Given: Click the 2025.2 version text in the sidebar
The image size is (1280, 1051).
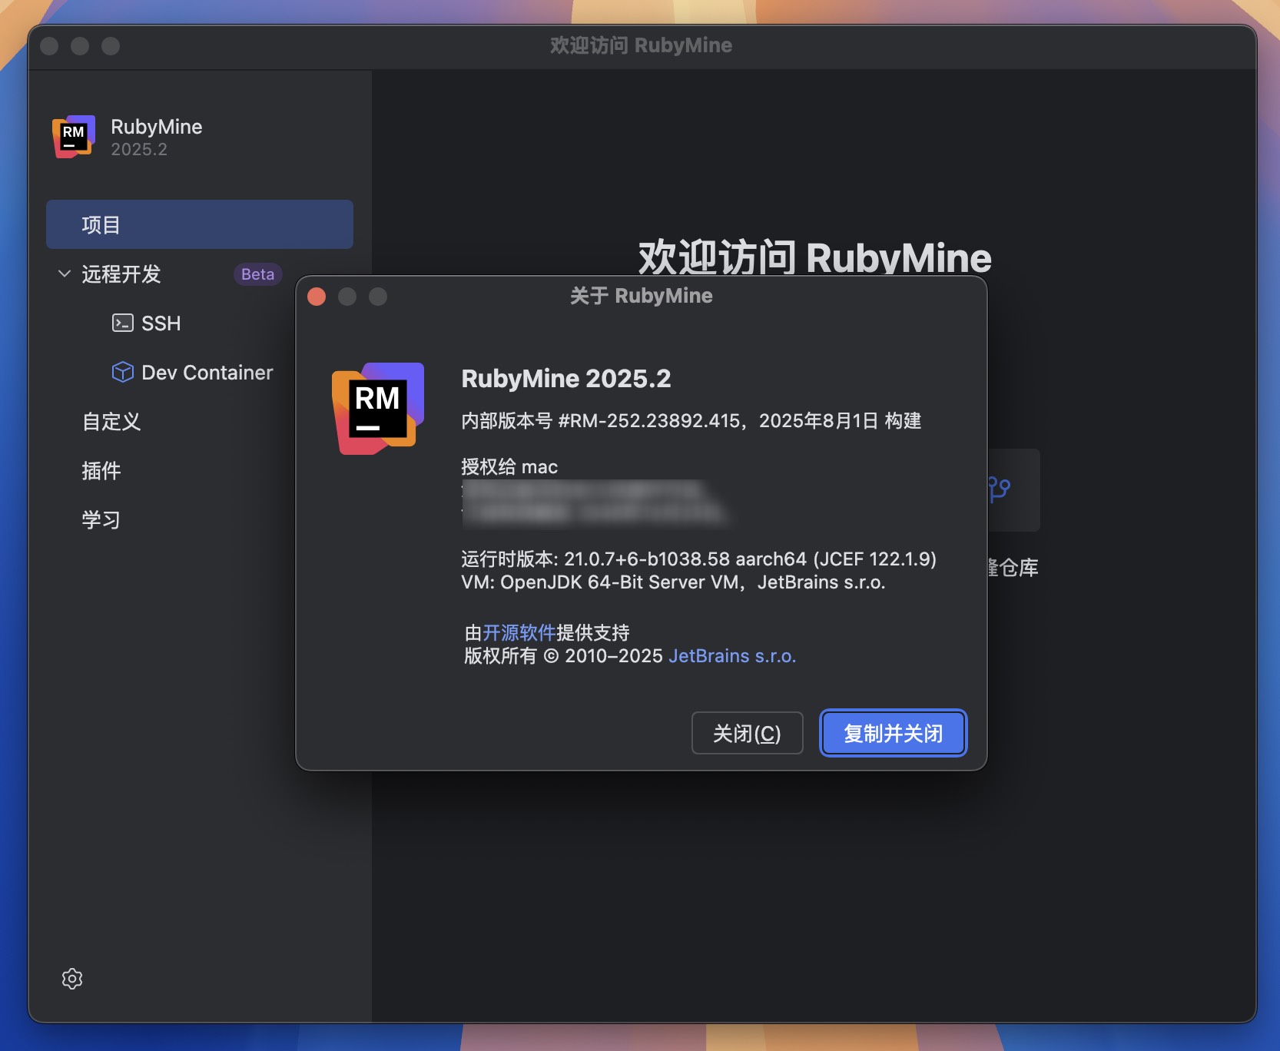Looking at the screenshot, I should [139, 149].
